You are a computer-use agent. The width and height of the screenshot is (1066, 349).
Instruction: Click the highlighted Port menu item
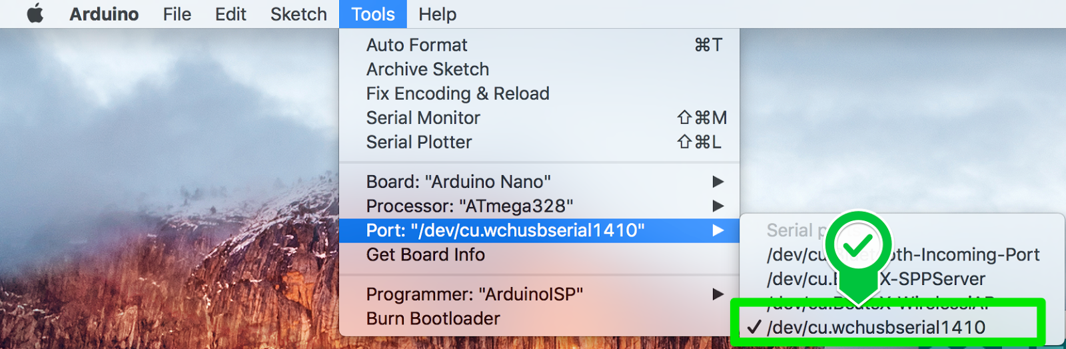505,230
